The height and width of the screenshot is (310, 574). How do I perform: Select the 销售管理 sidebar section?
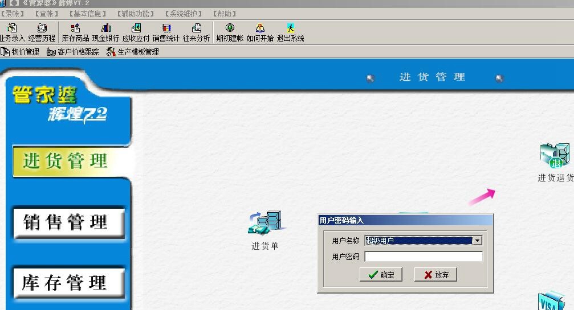[x=69, y=222]
